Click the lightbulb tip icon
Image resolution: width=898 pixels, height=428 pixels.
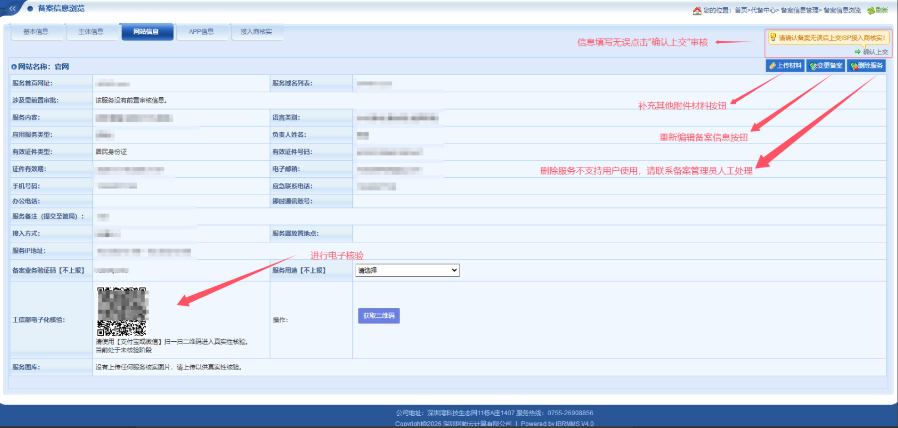pos(772,37)
